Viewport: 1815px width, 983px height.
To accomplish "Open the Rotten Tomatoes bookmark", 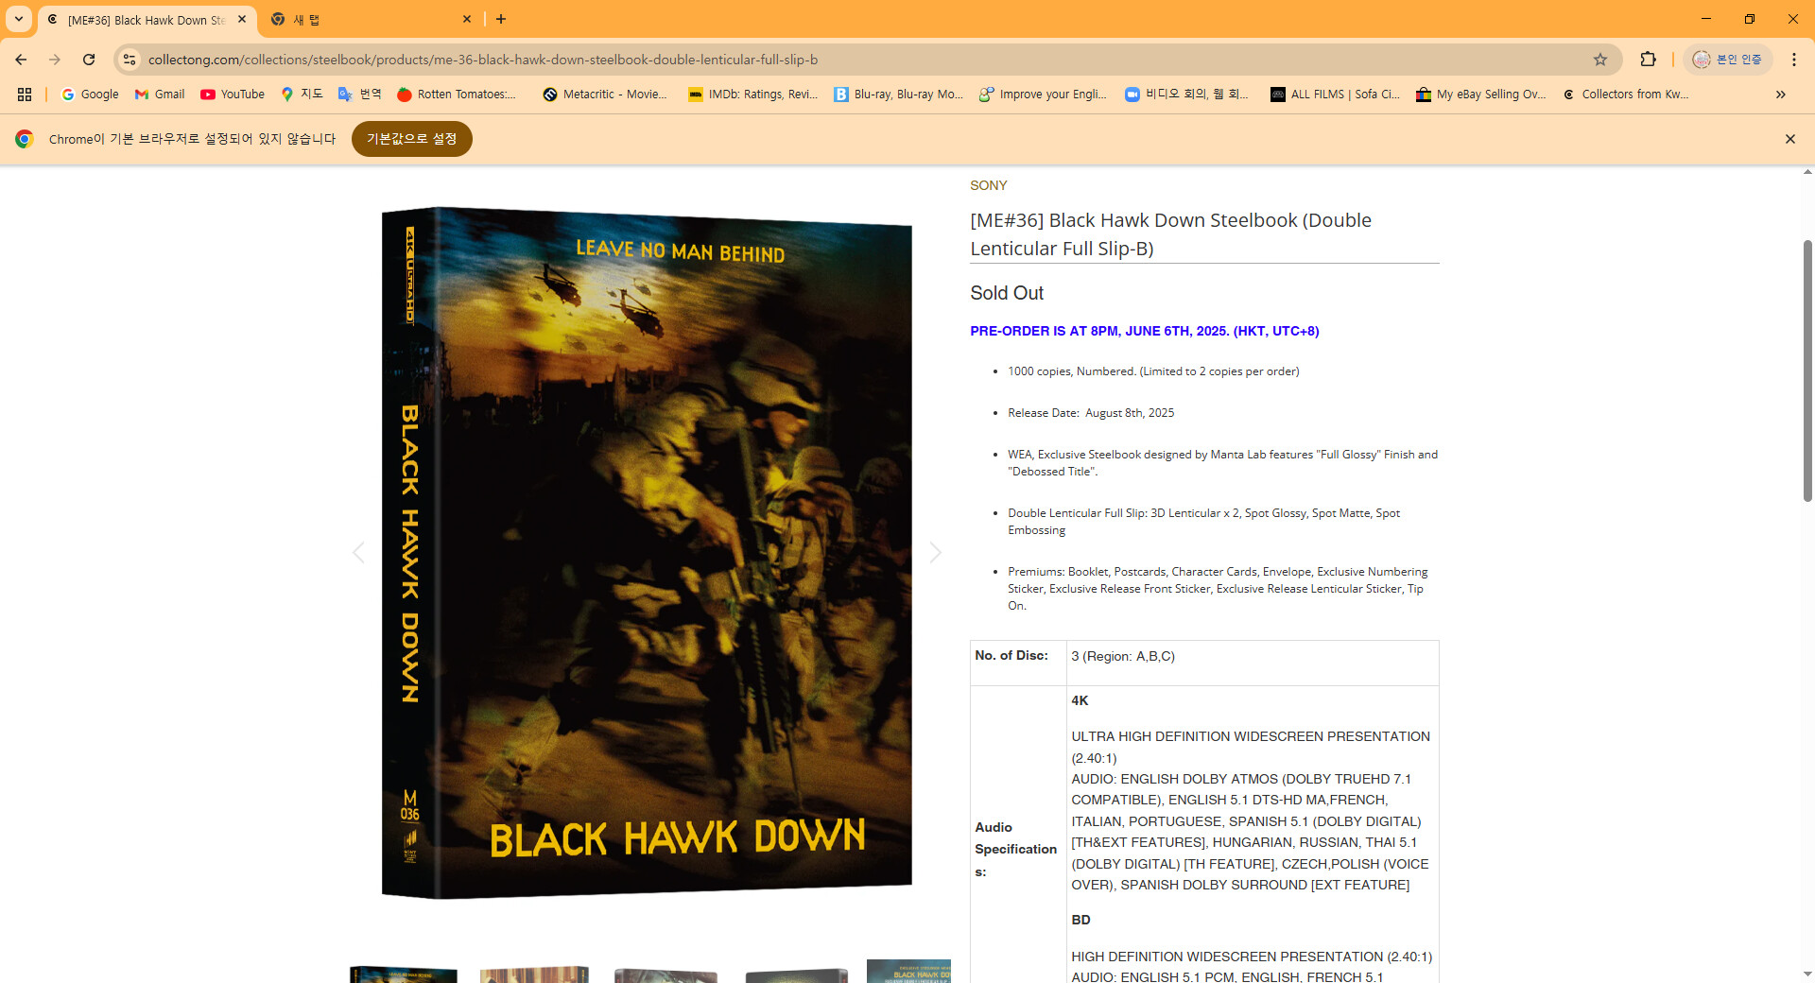I will coord(457,95).
